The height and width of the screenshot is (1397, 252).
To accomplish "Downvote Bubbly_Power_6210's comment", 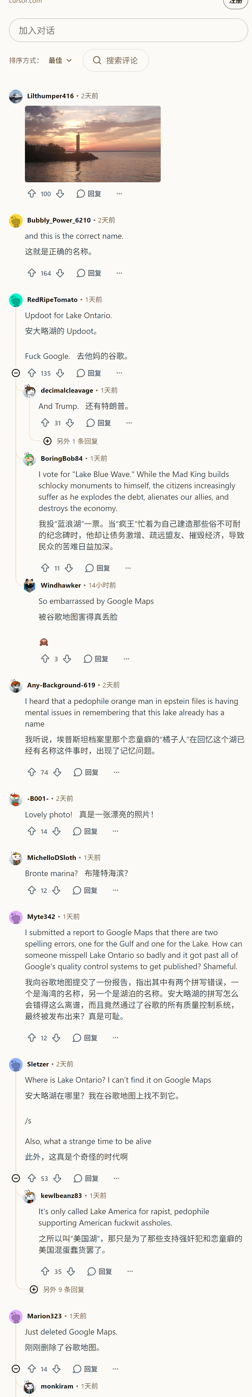I will (x=60, y=273).
